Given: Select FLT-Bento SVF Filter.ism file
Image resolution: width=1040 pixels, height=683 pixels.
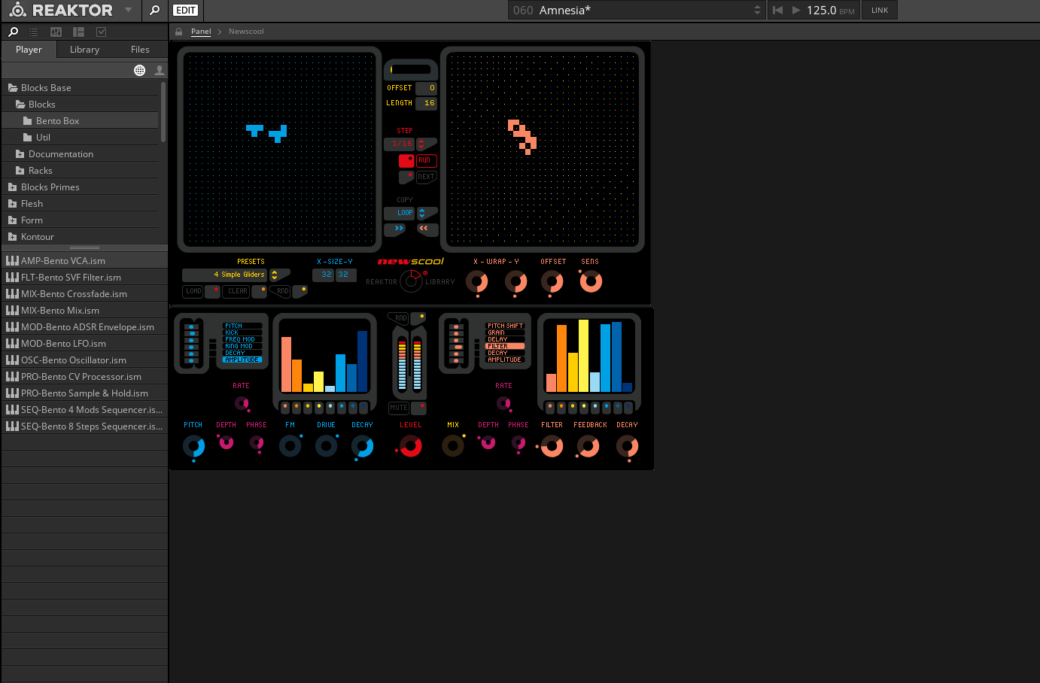Looking at the screenshot, I should (84, 278).
